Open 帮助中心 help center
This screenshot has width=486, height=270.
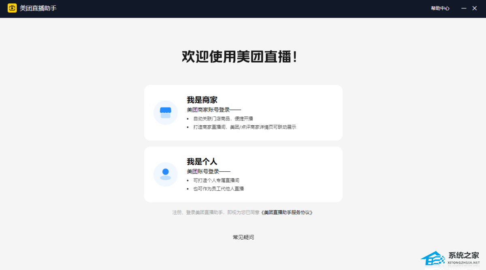pos(440,8)
